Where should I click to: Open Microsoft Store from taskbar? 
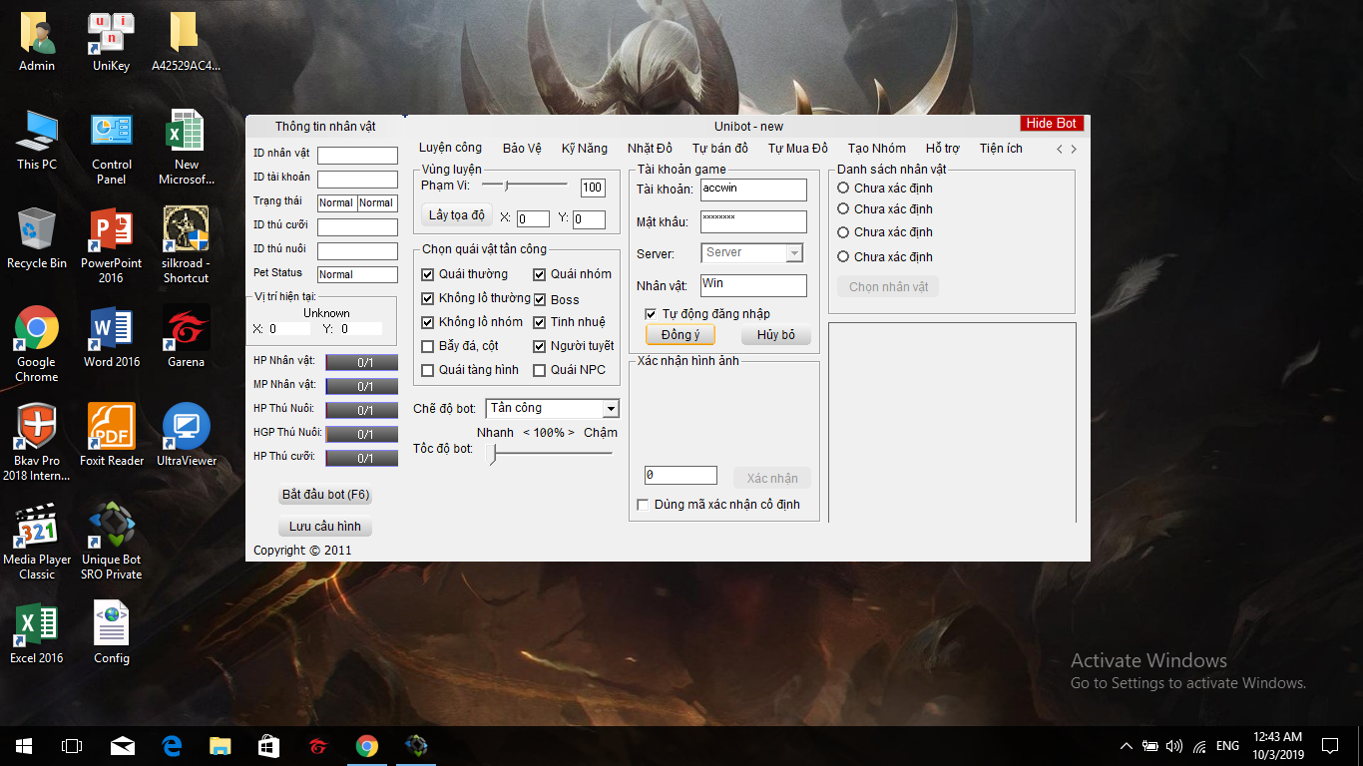click(268, 746)
